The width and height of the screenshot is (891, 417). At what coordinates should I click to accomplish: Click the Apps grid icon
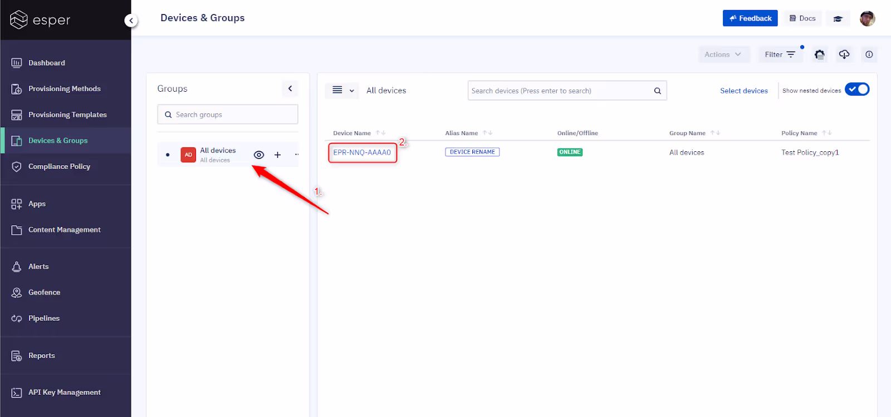[x=17, y=203]
